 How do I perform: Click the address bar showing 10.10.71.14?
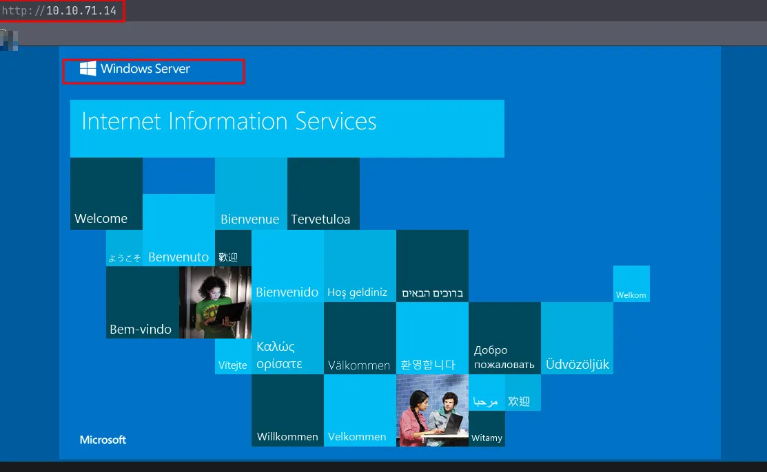pos(81,10)
